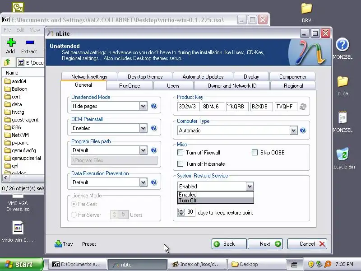
Task: Click the magnifier tray icon
Action: click(x=328, y=264)
